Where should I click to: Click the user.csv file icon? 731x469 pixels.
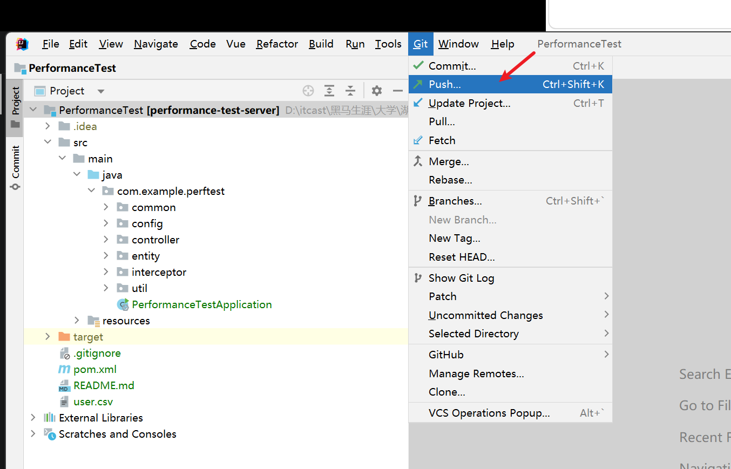[64, 402]
